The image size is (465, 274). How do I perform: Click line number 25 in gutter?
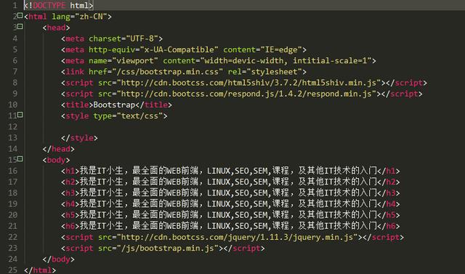(13, 270)
